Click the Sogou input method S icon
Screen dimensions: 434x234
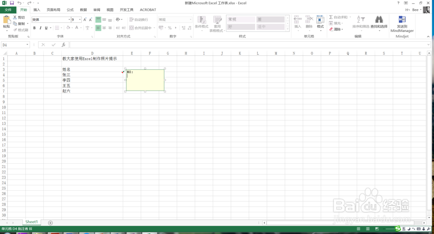[398, 228]
